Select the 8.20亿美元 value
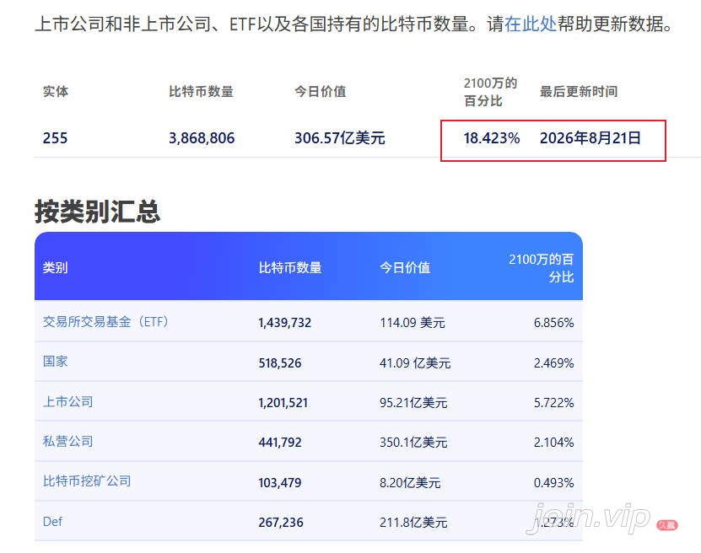 click(411, 482)
